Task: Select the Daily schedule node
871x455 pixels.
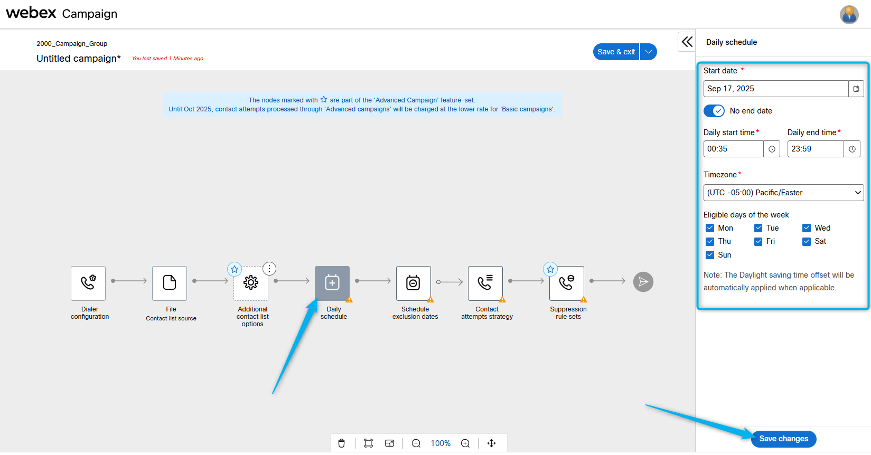Action: click(332, 283)
